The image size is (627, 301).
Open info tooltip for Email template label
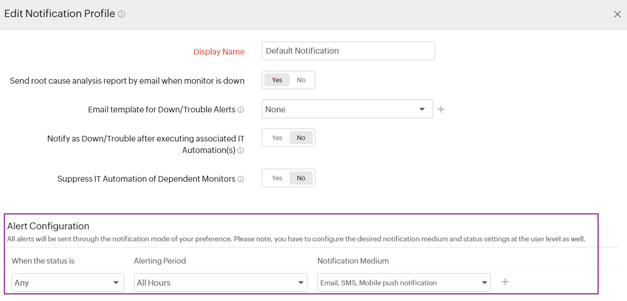240,110
